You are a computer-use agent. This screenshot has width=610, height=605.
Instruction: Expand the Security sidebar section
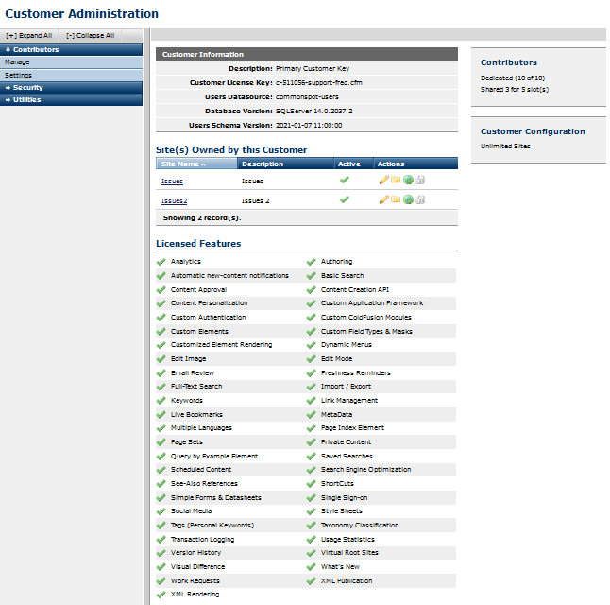pos(28,87)
